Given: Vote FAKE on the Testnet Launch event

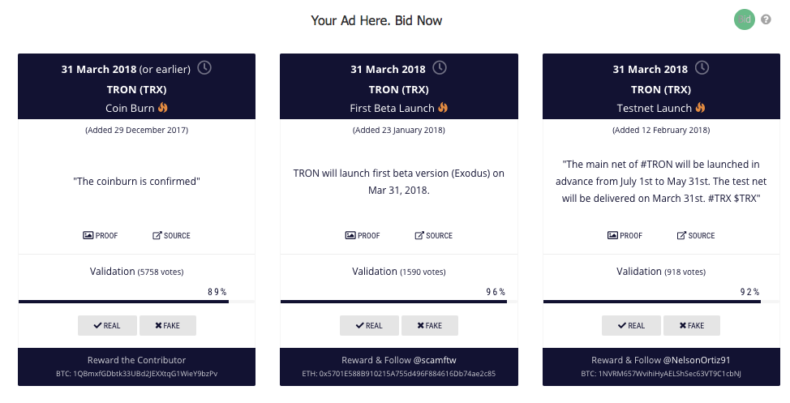Looking at the screenshot, I should 692,325.
